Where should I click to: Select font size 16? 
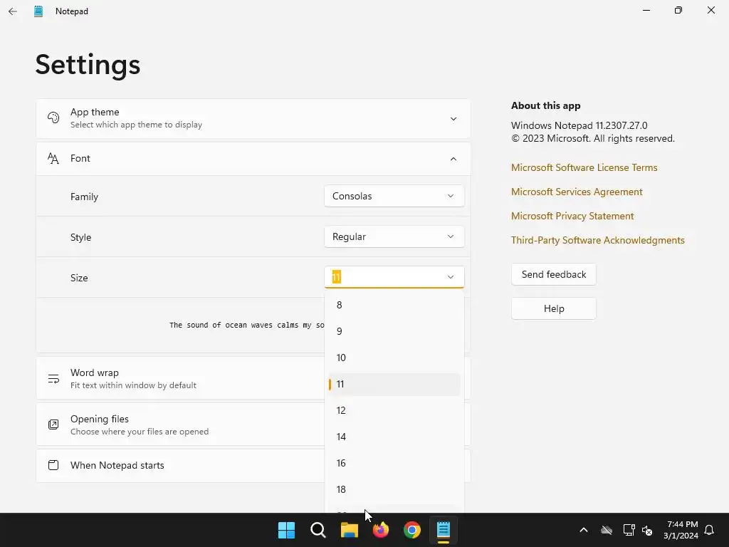point(394,463)
